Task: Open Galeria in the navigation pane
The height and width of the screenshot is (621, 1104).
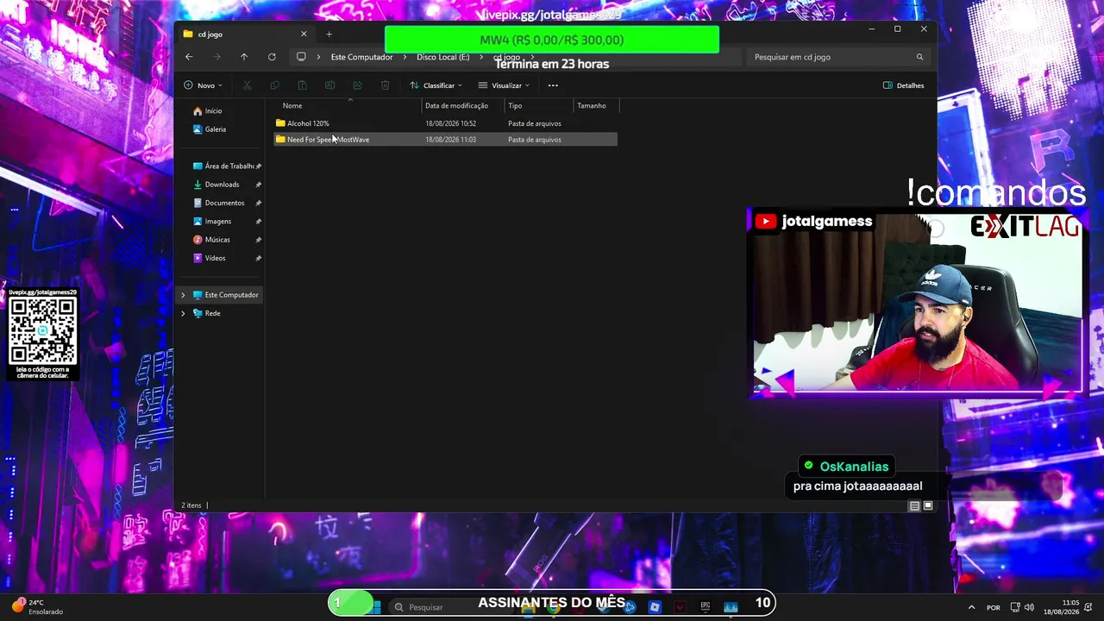Action: [x=210, y=129]
